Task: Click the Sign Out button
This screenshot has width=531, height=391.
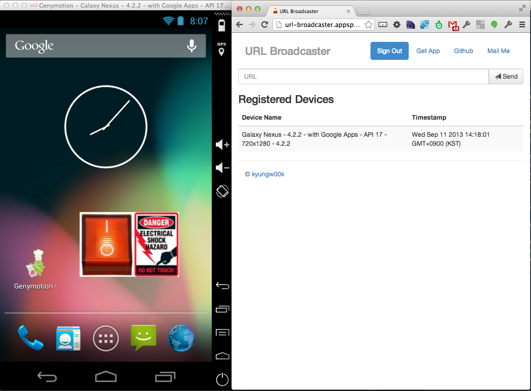Action: pyautogui.click(x=389, y=51)
